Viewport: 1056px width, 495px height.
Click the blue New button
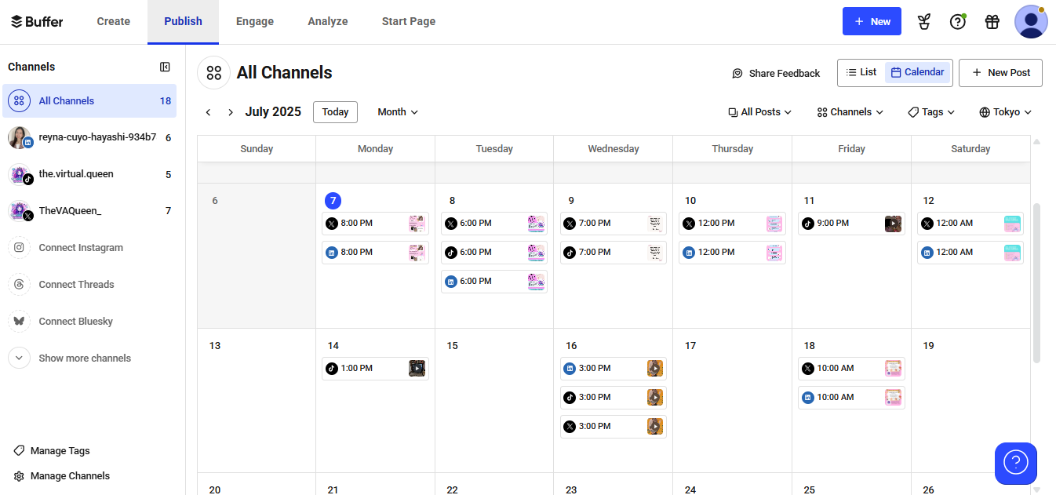pos(872,21)
